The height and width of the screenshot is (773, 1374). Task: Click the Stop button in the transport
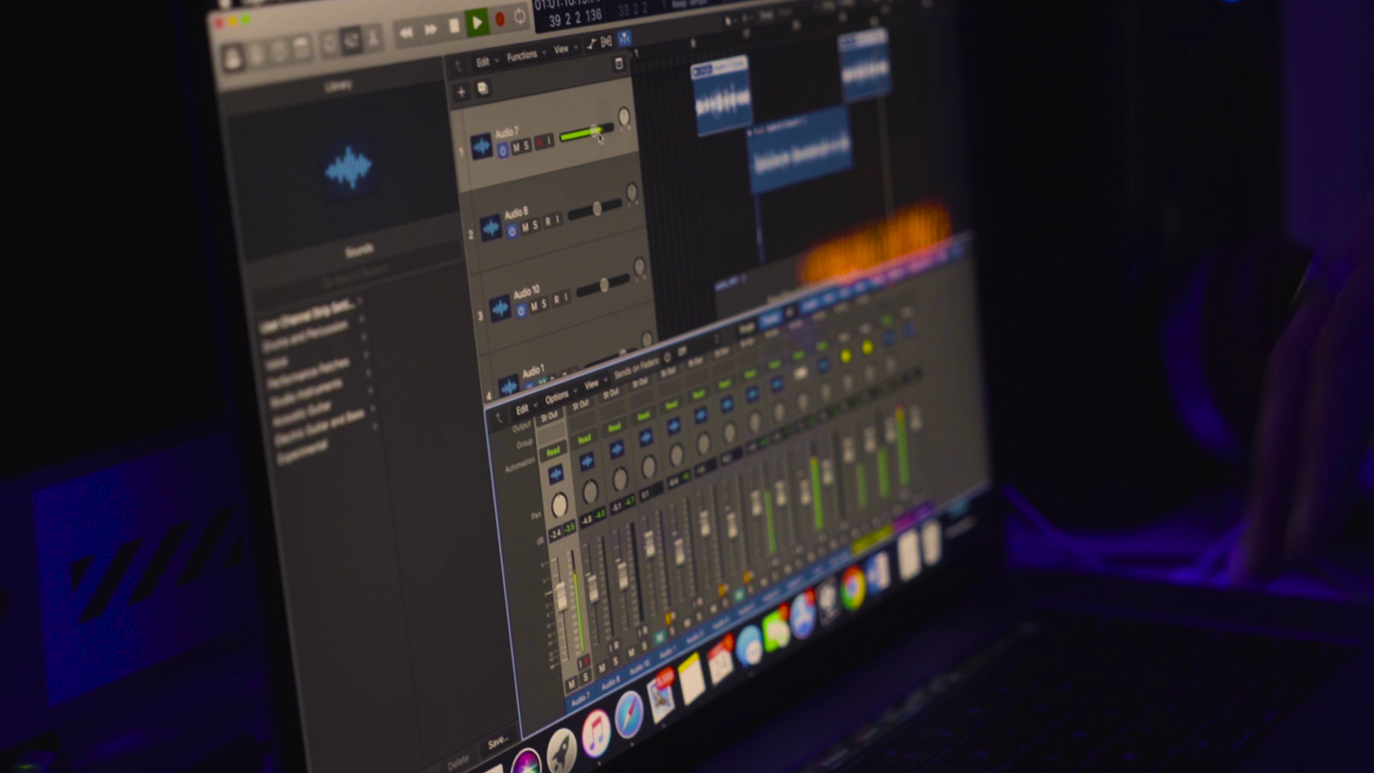coord(454,26)
